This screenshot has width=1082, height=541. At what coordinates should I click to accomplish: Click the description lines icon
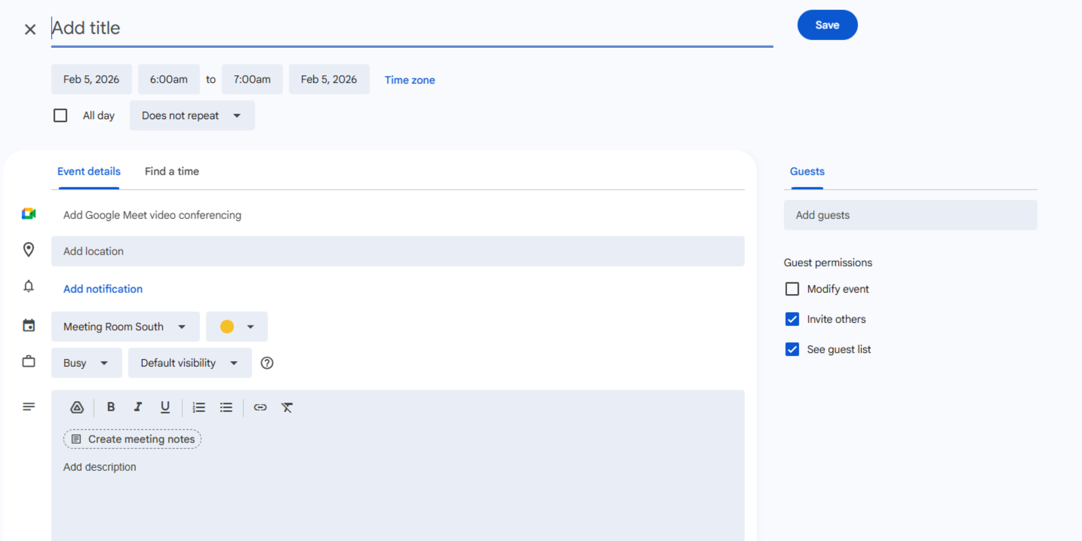[x=29, y=406]
